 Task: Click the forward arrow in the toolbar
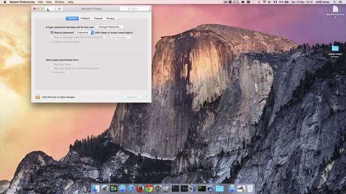point(52,9)
